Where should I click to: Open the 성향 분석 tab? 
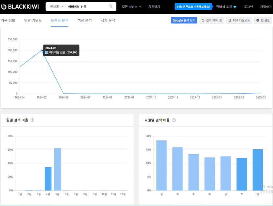pyautogui.click(x=108, y=20)
